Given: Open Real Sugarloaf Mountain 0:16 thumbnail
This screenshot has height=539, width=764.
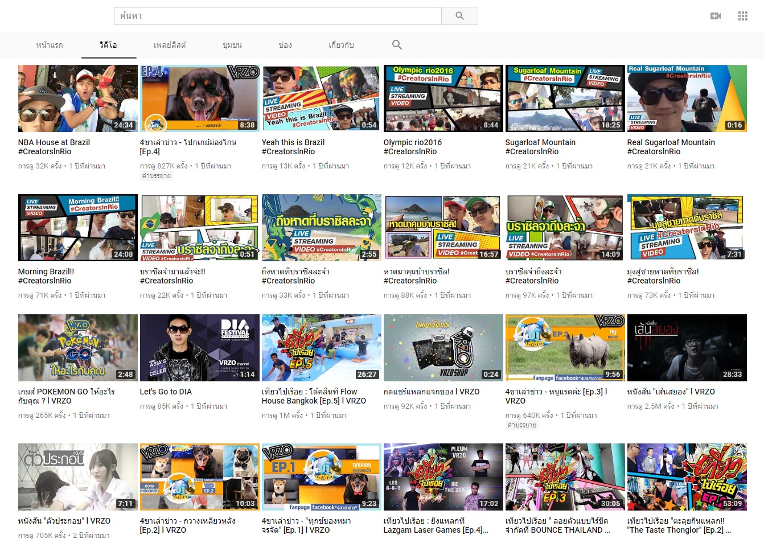Looking at the screenshot, I should click(687, 98).
